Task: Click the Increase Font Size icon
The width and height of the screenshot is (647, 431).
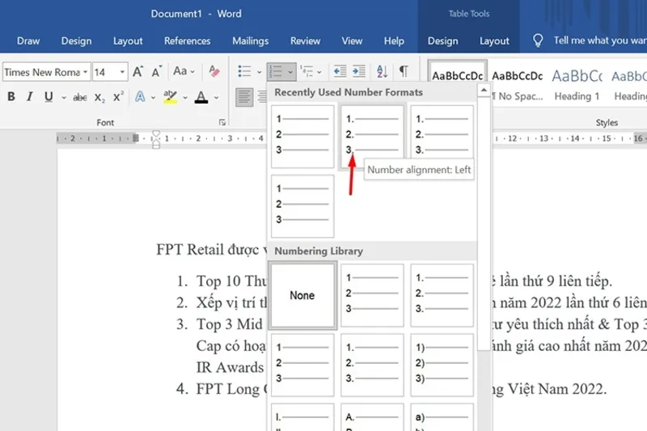Action: 138,72
